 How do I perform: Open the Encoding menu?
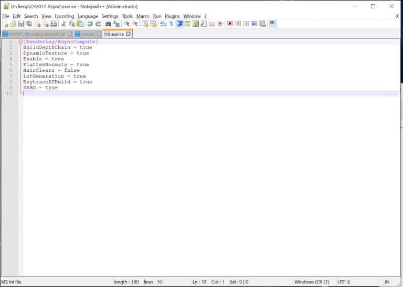tap(65, 16)
